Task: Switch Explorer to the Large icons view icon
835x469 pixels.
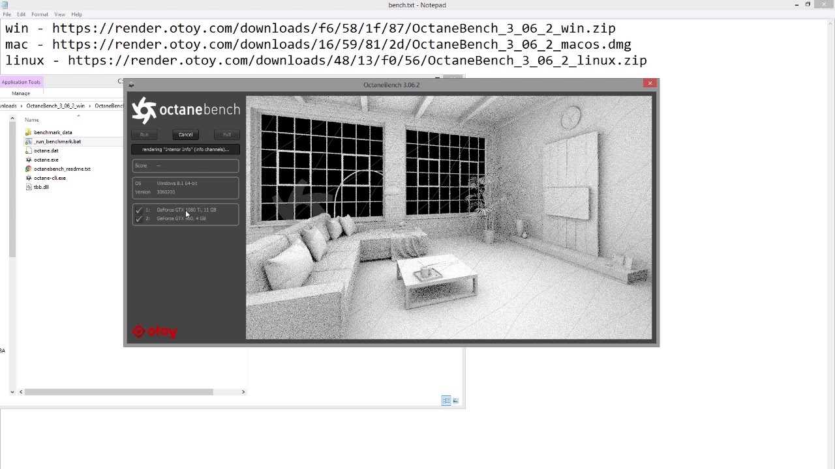Action: 455,401
